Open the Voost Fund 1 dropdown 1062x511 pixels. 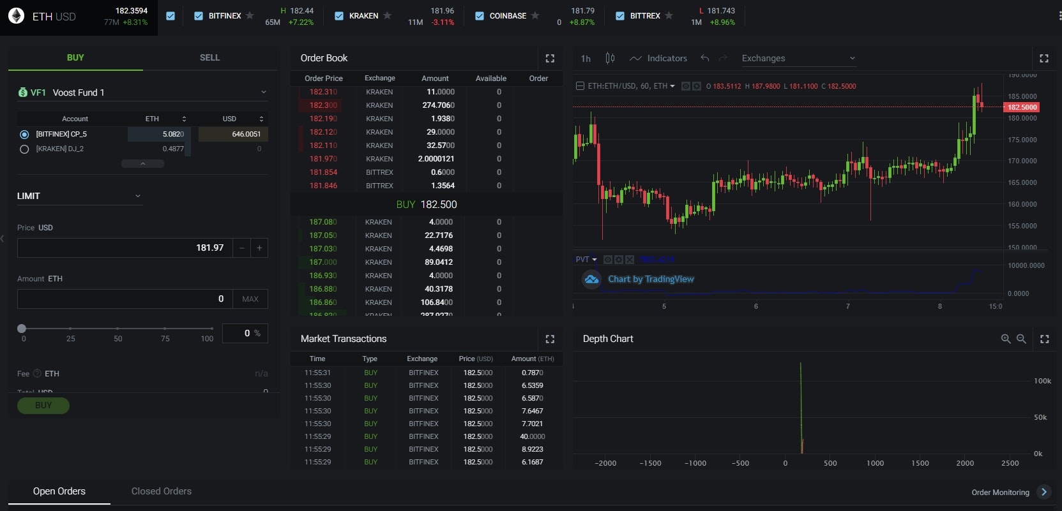point(142,93)
